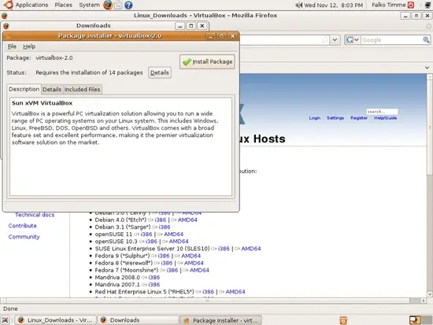433x325 pixels.
Task: Click the Ubuntu logo in the top panel
Action: [8, 5]
